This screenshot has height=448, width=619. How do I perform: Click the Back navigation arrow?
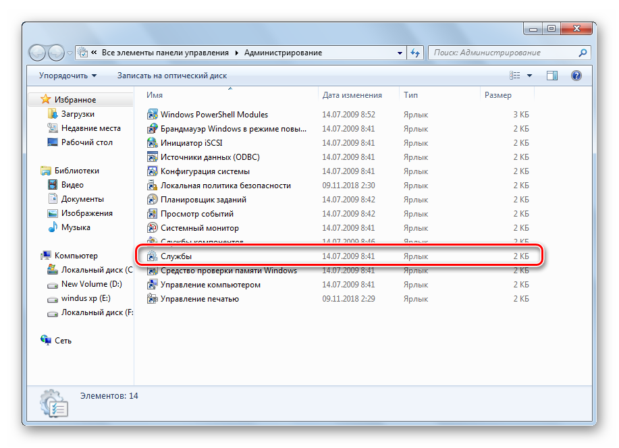click(38, 53)
